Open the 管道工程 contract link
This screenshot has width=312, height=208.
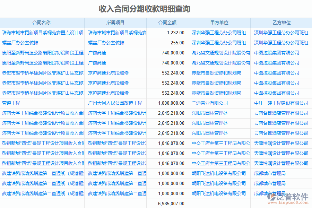point(11,103)
